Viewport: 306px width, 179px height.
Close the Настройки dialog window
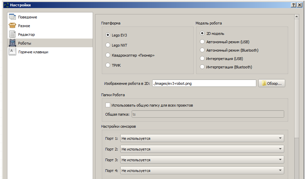300,5
